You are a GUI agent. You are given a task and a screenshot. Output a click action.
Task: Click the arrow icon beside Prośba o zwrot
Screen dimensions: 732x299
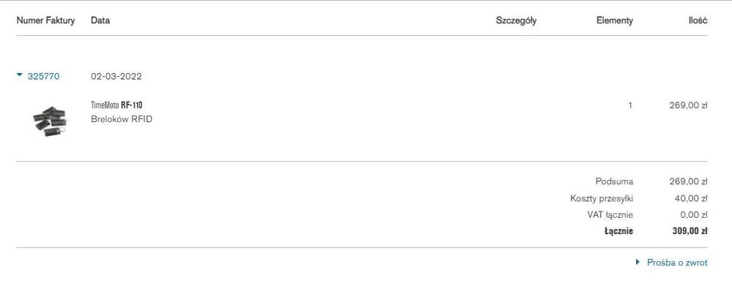click(x=638, y=262)
